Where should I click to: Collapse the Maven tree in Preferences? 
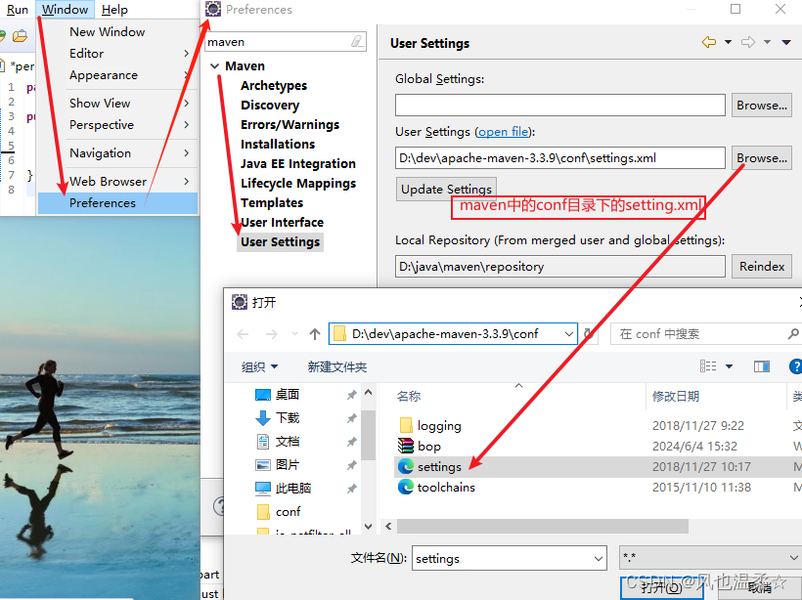click(x=214, y=65)
